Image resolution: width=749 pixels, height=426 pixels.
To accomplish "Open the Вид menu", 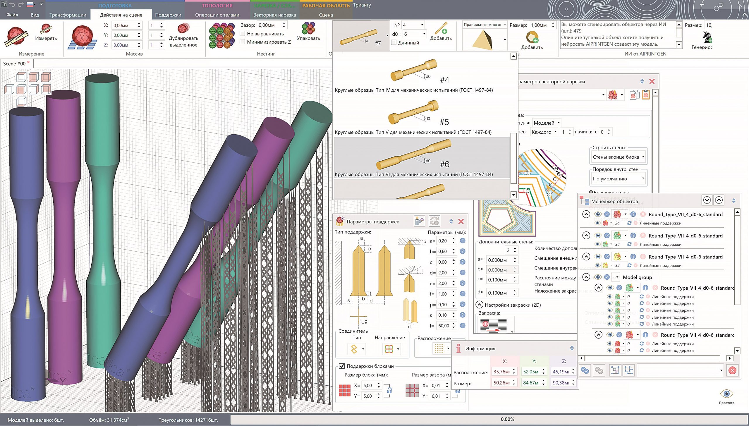I will coord(35,15).
